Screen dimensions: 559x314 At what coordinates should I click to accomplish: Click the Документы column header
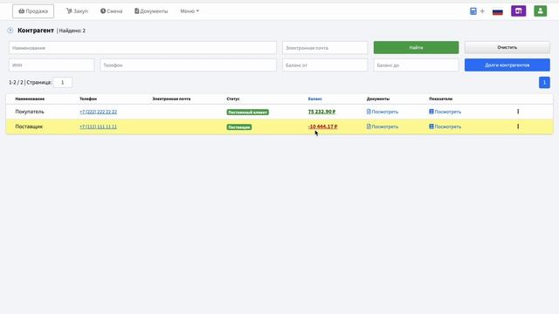(x=378, y=99)
